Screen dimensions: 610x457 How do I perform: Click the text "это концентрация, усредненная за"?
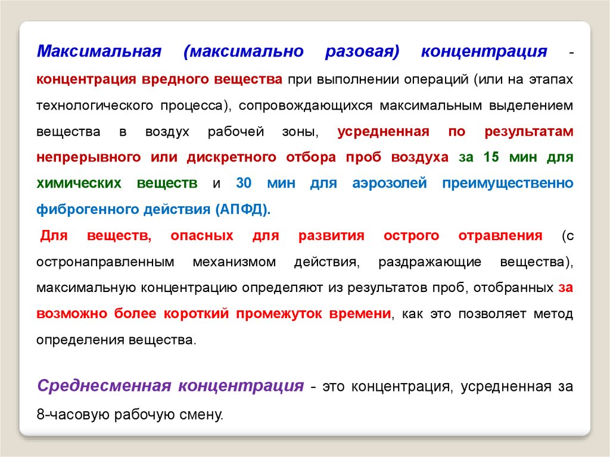[448, 387]
